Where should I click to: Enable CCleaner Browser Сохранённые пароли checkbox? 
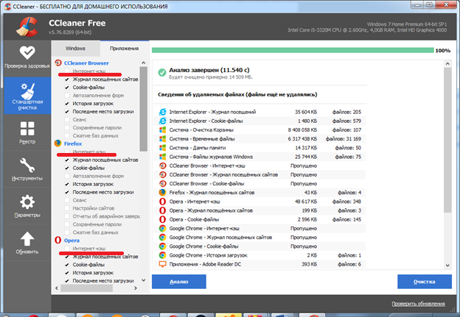pyautogui.click(x=67, y=128)
